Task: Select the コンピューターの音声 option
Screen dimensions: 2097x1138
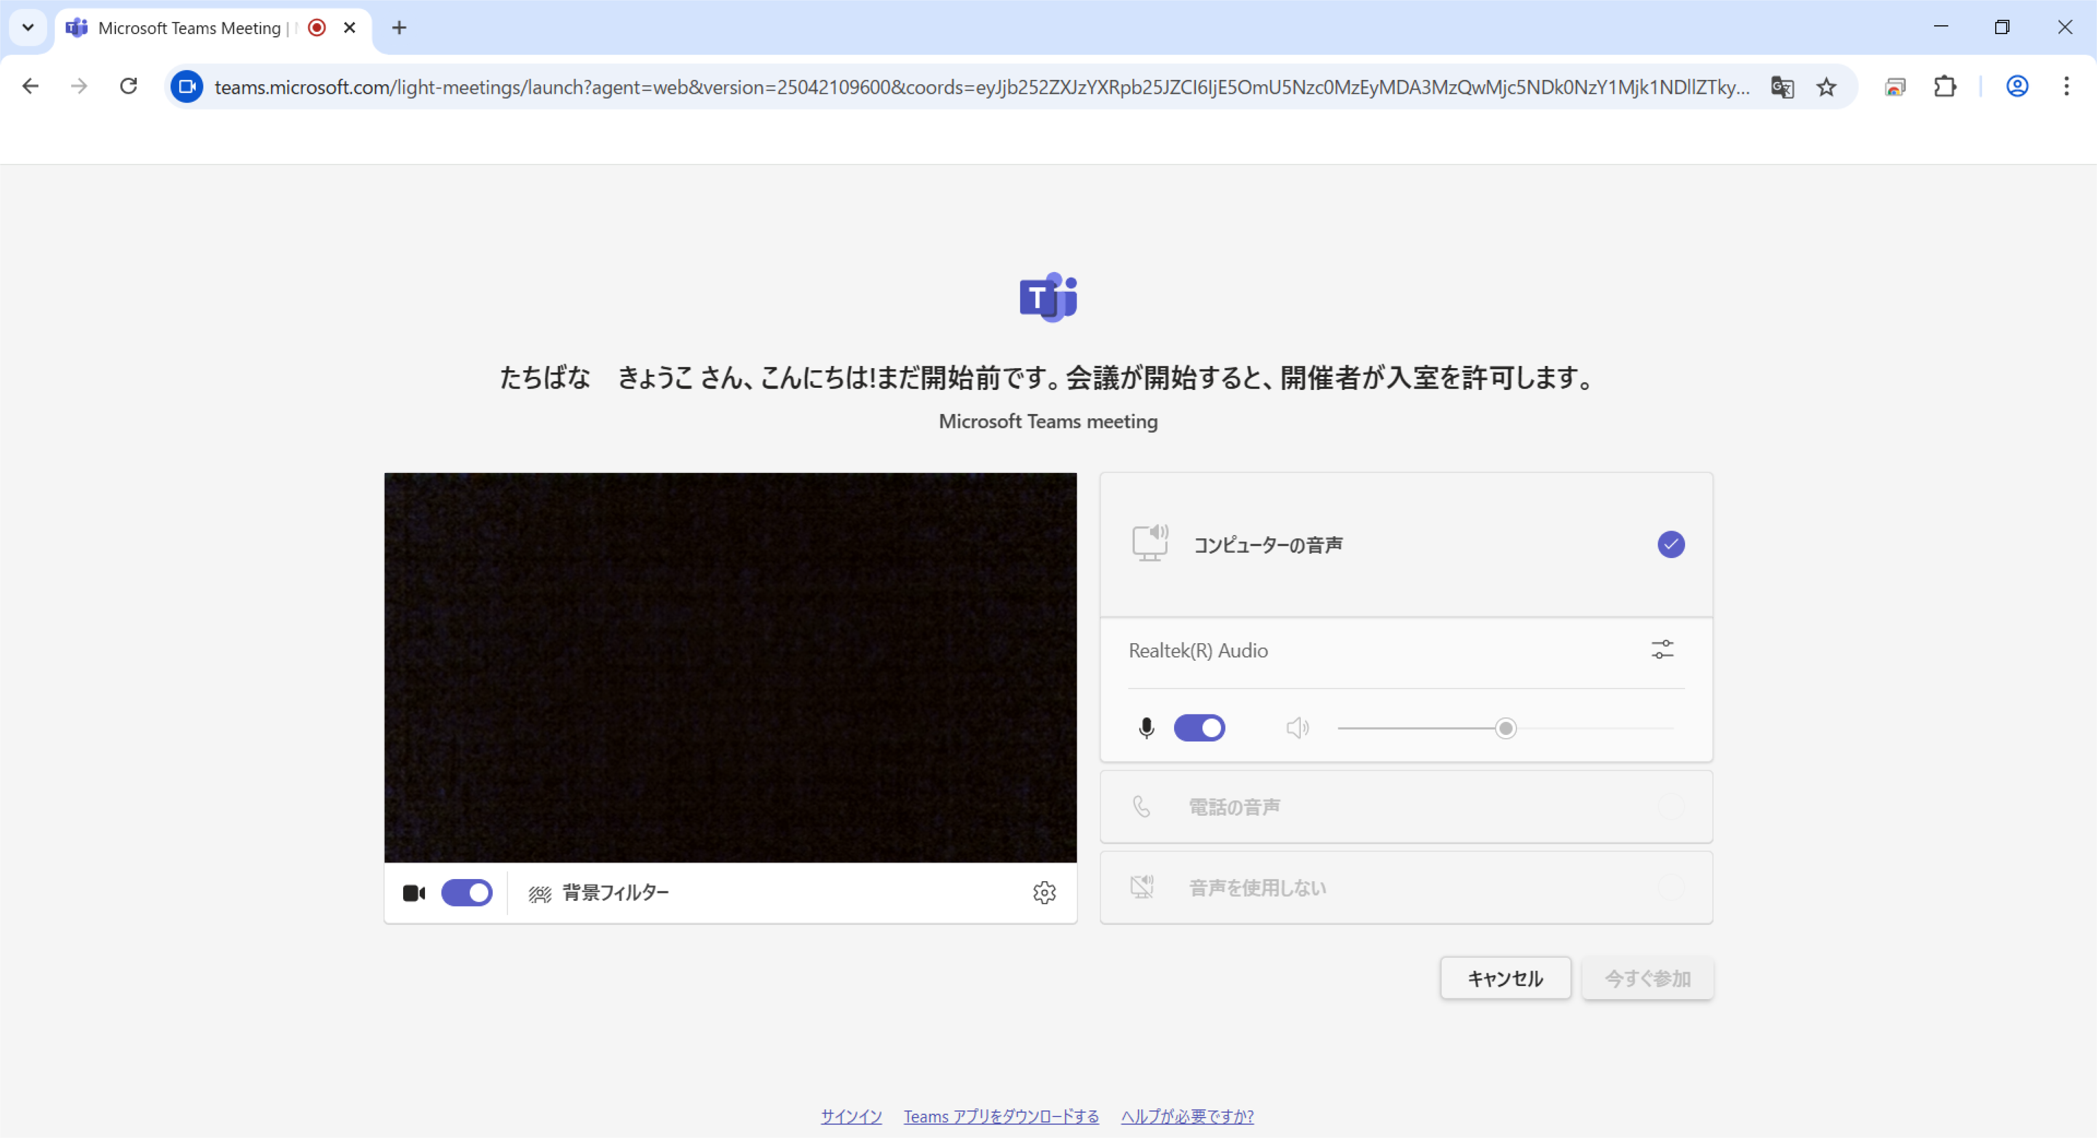Action: (1407, 545)
